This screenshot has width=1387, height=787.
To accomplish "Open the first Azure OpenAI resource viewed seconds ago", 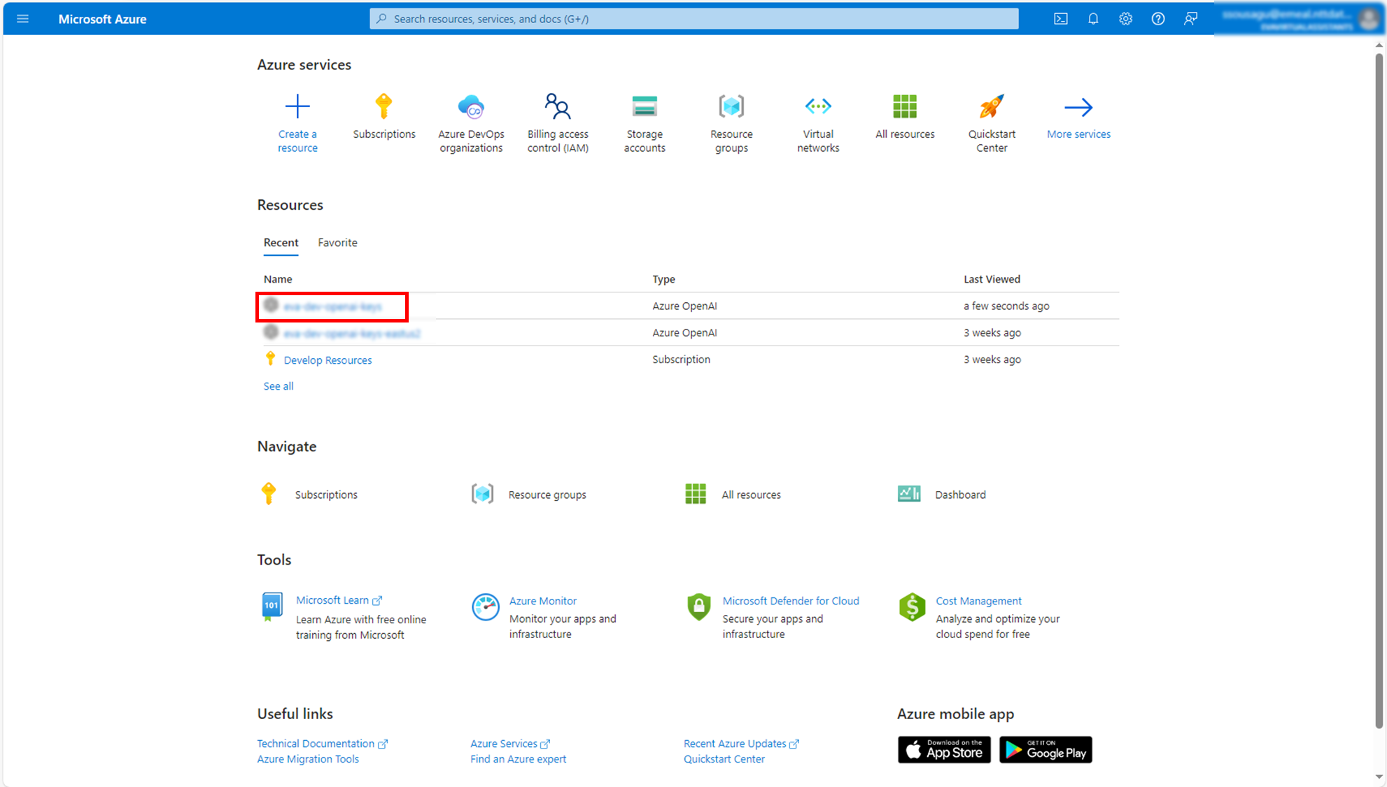I will tap(333, 306).
